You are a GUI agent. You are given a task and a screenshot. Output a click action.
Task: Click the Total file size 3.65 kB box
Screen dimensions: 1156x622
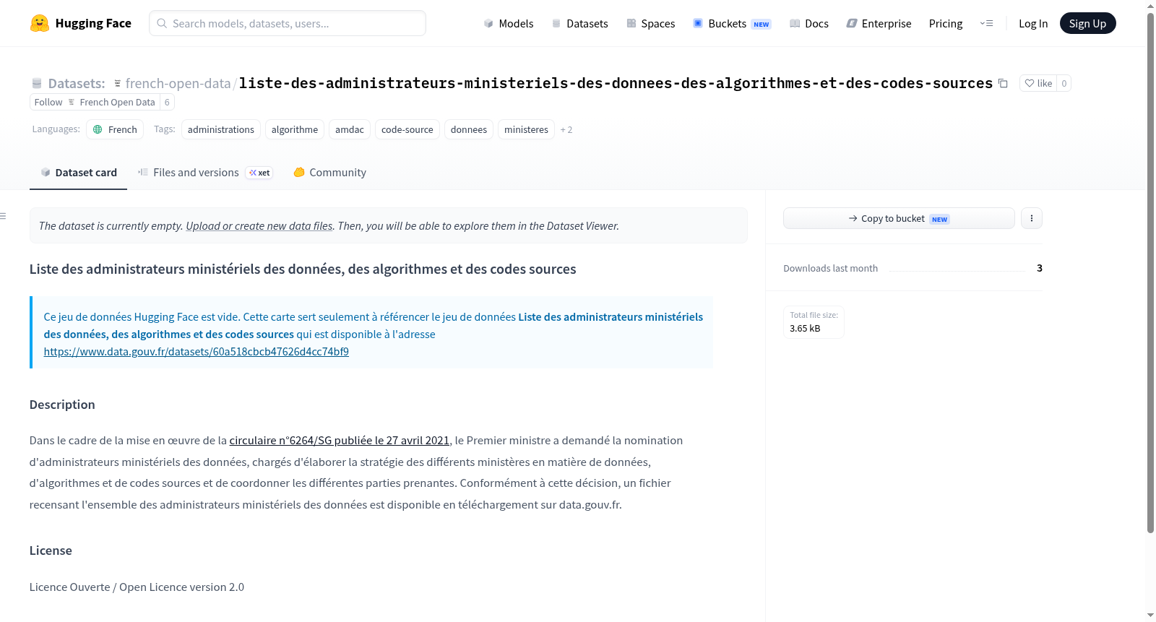click(814, 322)
